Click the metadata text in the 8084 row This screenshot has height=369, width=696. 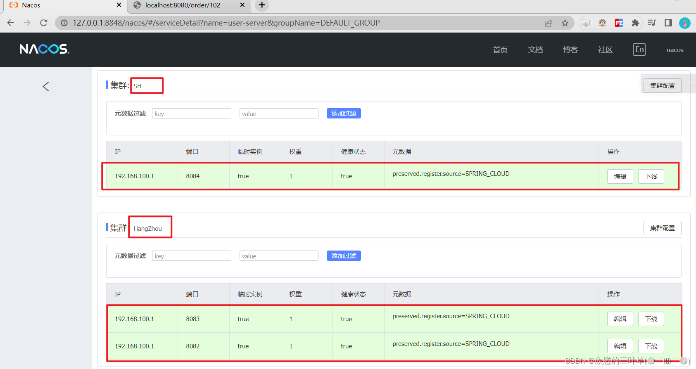click(451, 174)
